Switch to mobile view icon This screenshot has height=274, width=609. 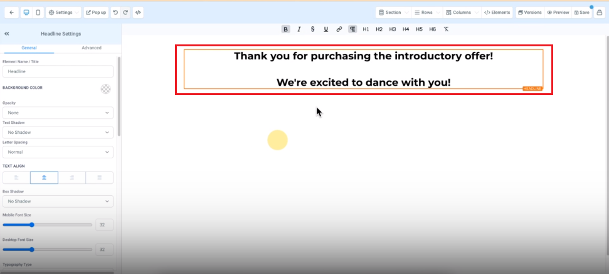point(38,13)
